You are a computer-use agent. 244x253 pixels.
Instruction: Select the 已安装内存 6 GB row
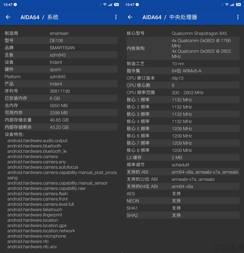tap(61, 98)
